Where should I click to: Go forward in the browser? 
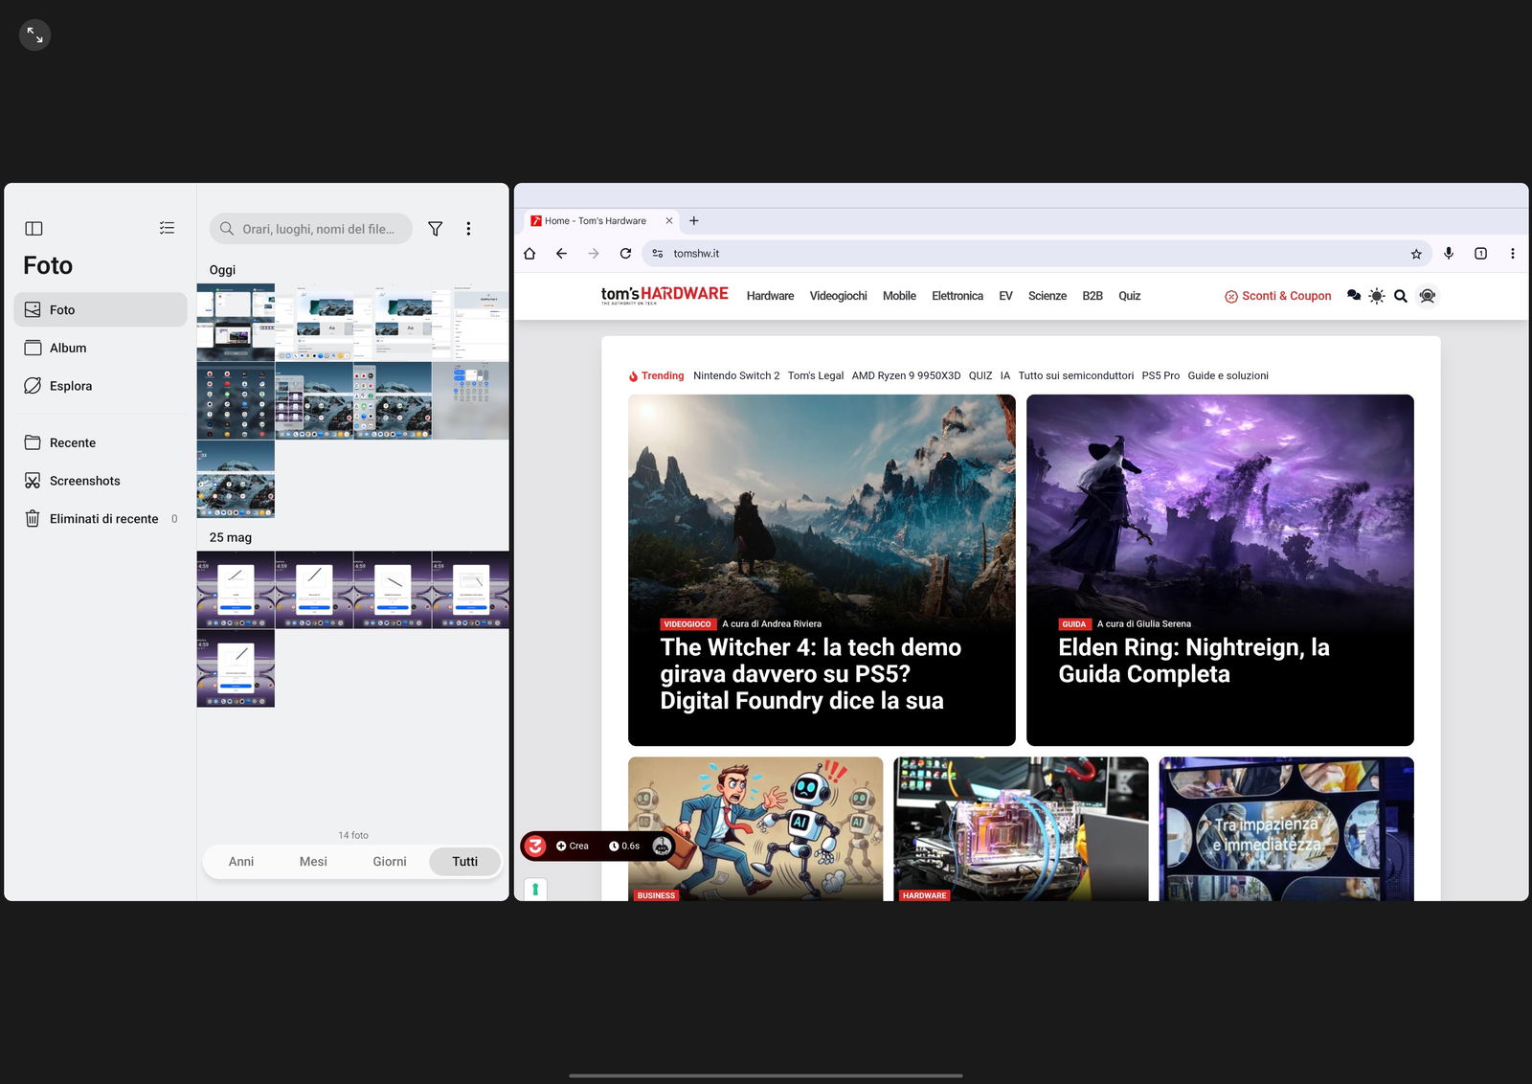(594, 254)
